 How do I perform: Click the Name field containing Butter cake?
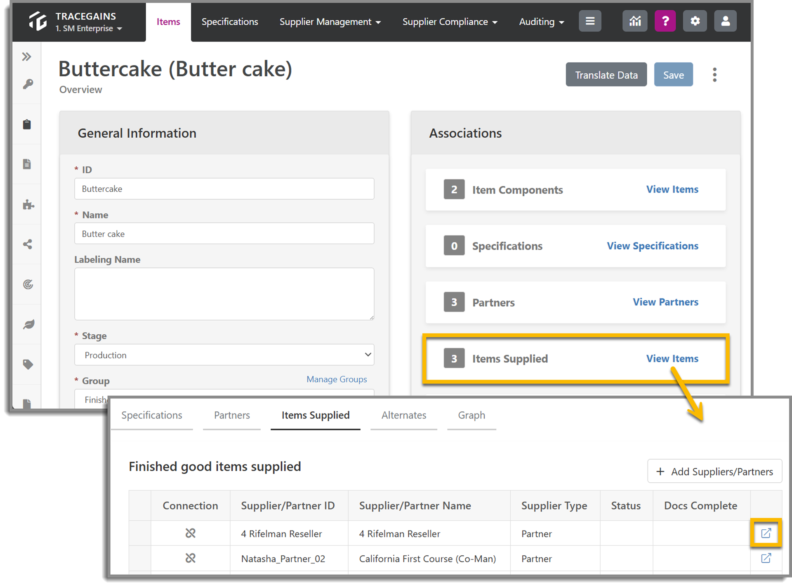click(x=224, y=234)
